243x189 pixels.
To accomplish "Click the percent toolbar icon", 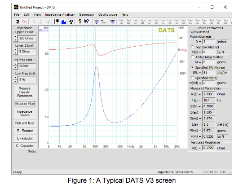I will 103,22.
